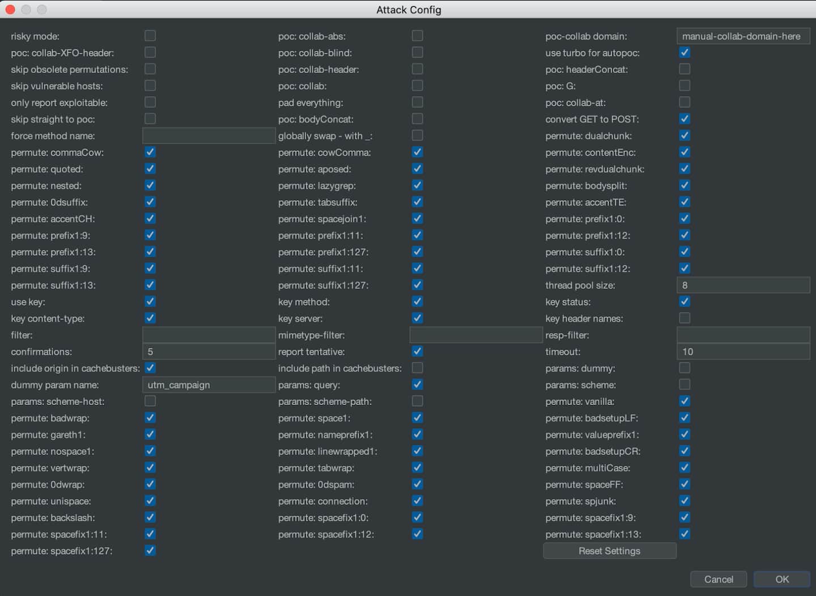Disable permute: spacefix1:127 checkbox

click(x=150, y=550)
